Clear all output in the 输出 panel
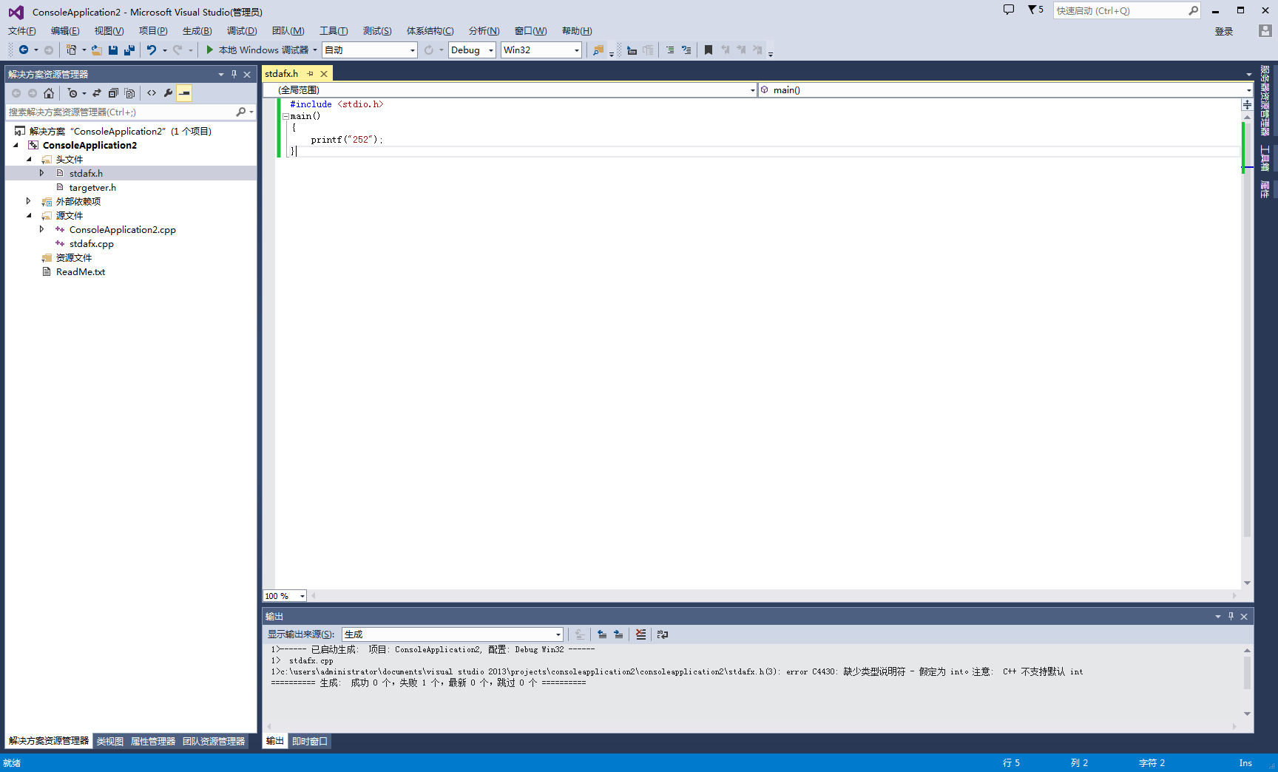This screenshot has height=772, width=1278. (640, 634)
